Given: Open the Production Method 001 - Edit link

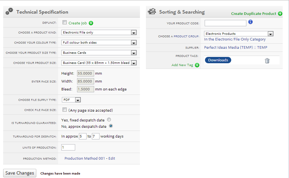Looking at the screenshot, I should 90,158.
